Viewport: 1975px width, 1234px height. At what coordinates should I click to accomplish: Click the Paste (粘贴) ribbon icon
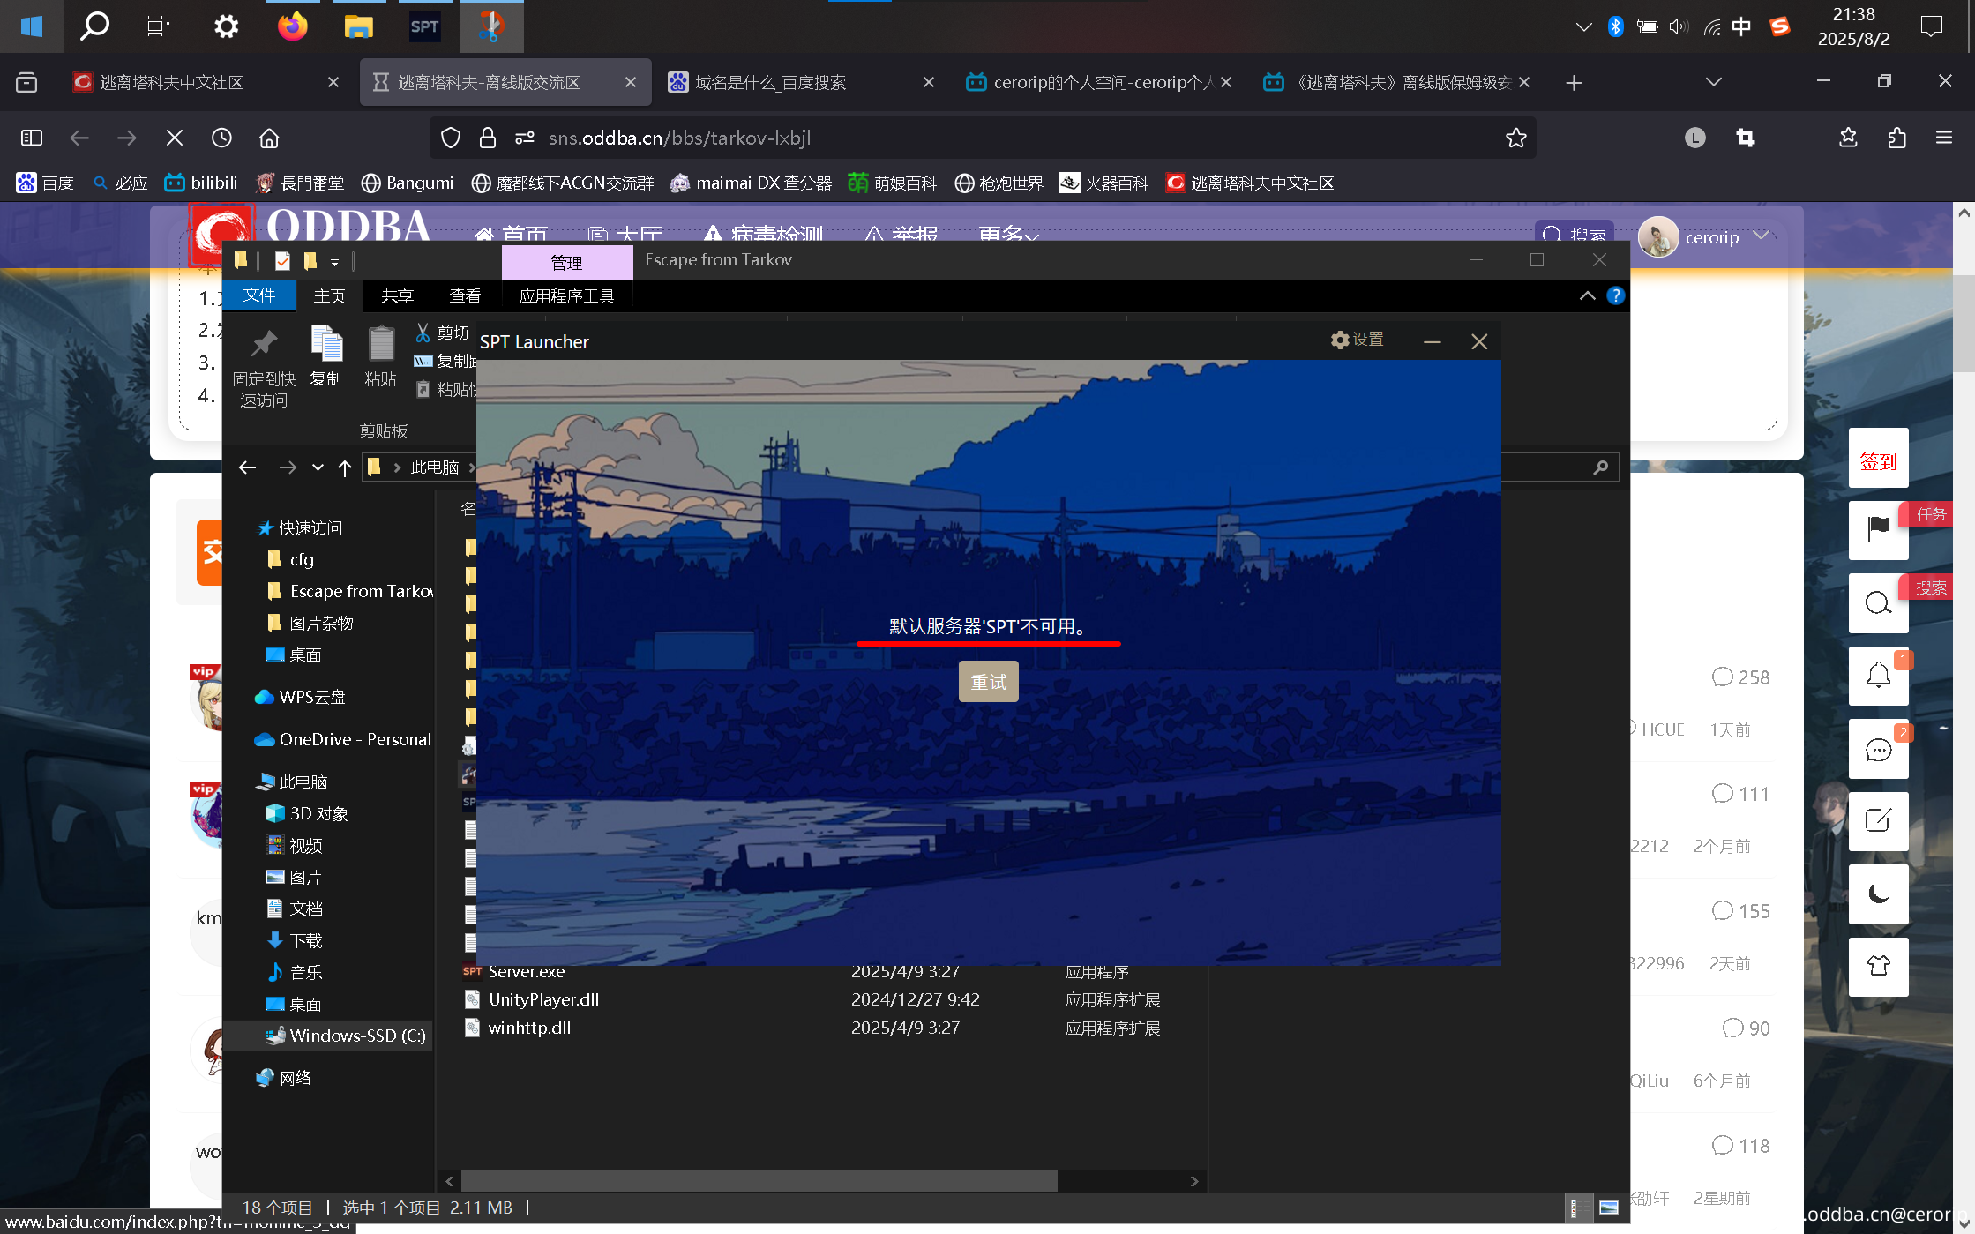pyautogui.click(x=380, y=355)
